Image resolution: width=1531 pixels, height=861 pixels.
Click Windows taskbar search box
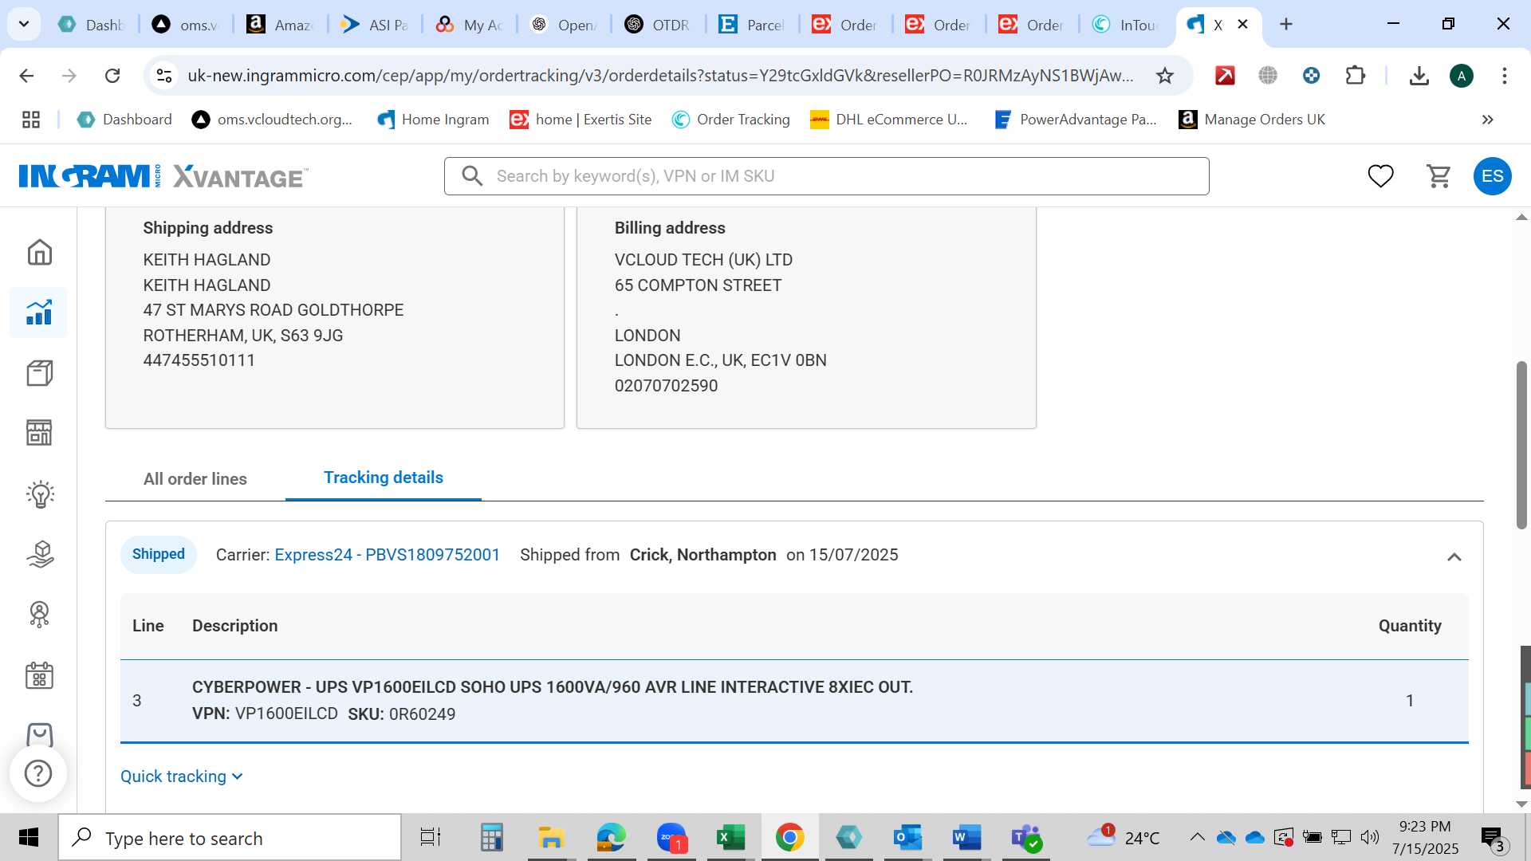(230, 838)
